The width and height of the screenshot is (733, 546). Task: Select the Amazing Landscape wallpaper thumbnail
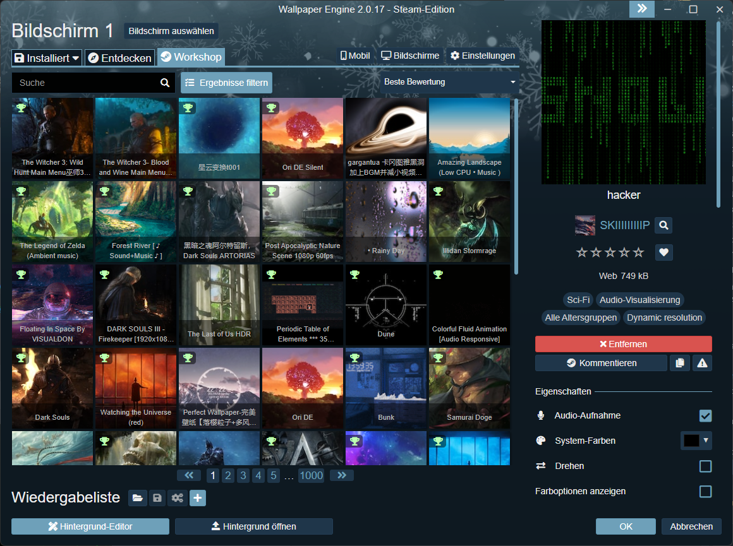coord(469,138)
